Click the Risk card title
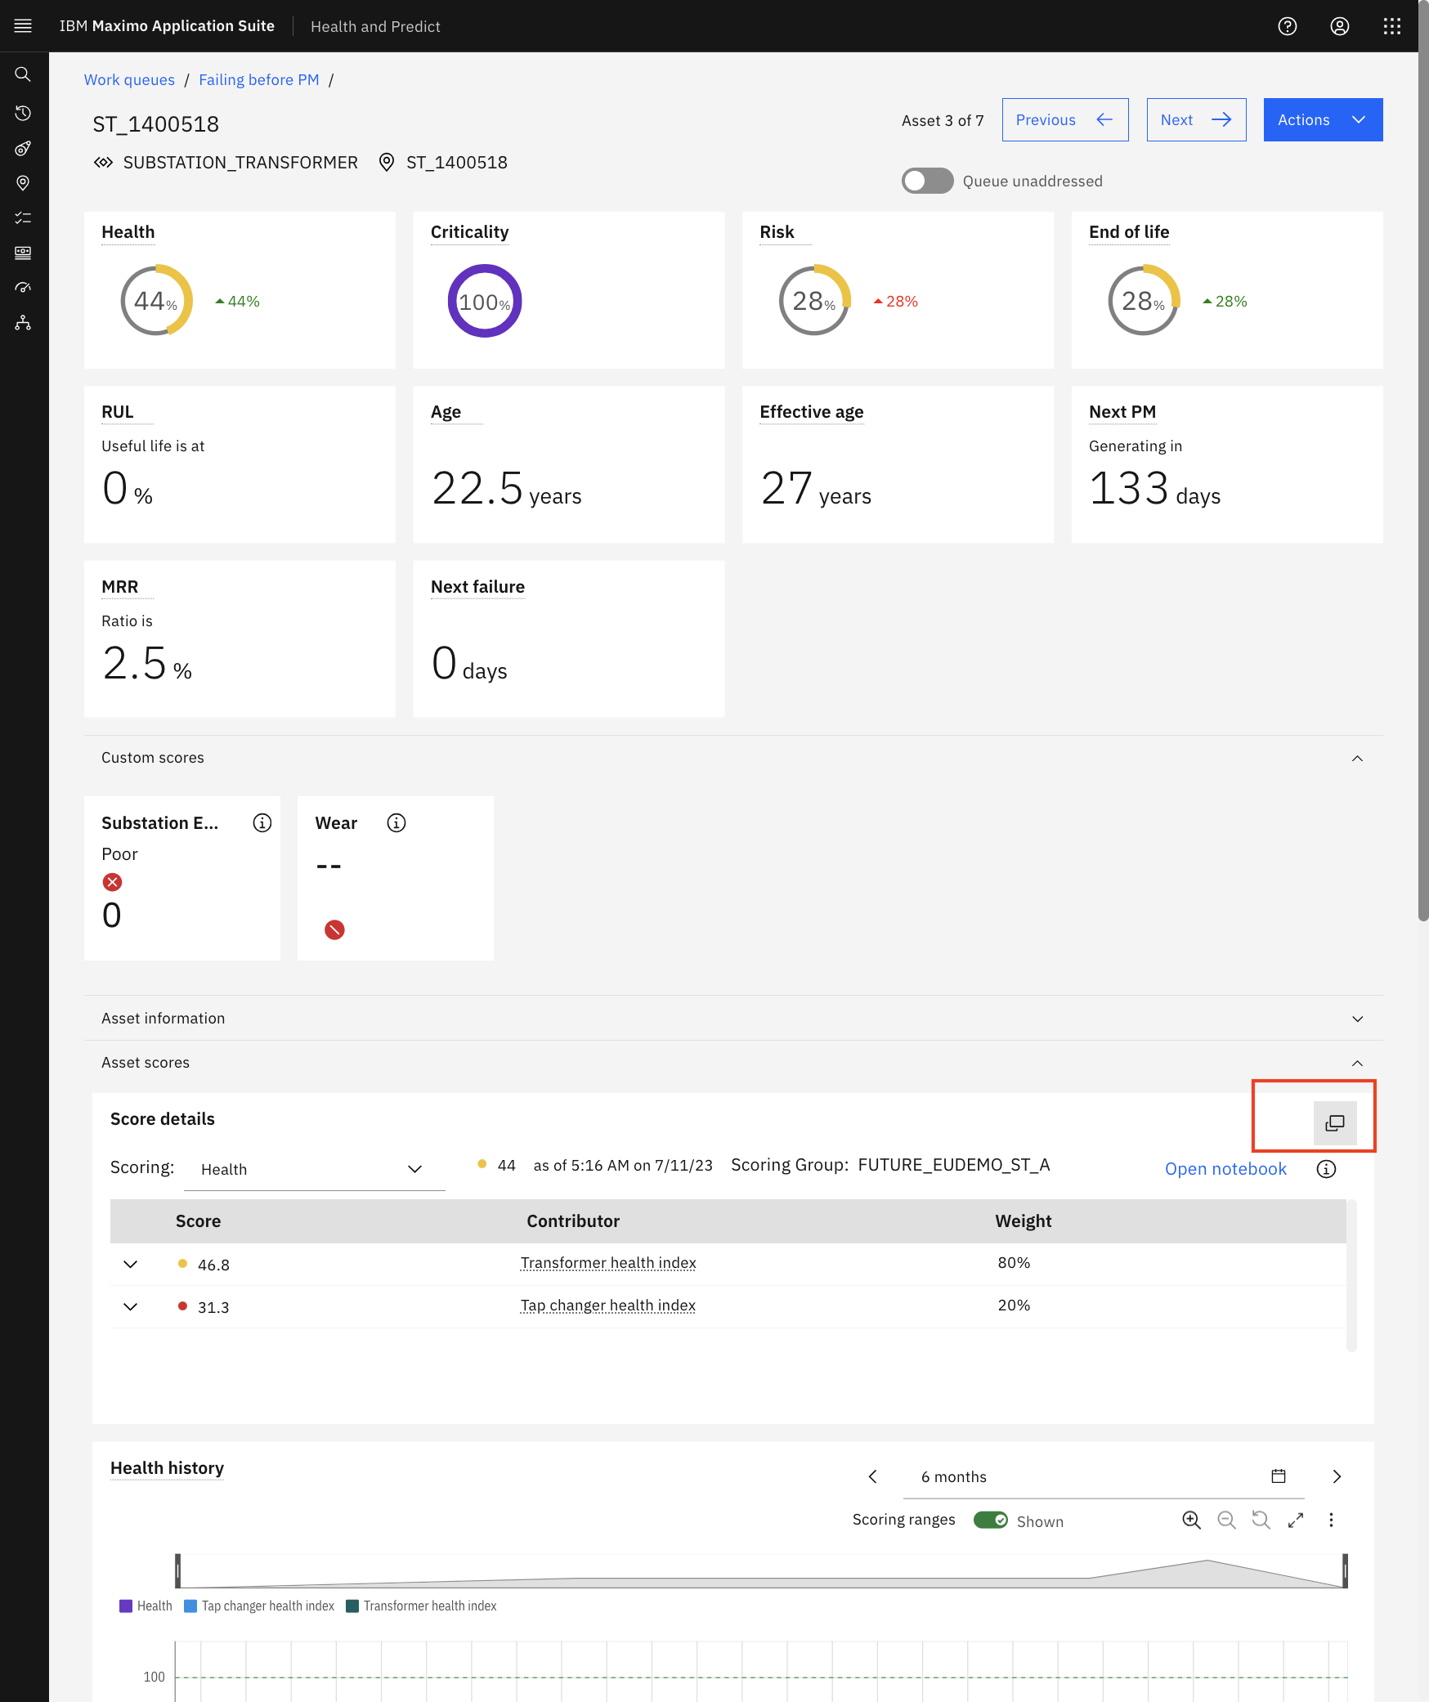The image size is (1429, 1702). [x=777, y=232]
